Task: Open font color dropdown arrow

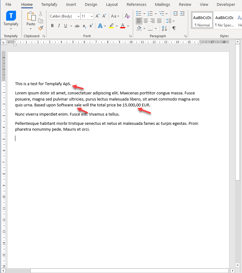Action: pos(128,26)
